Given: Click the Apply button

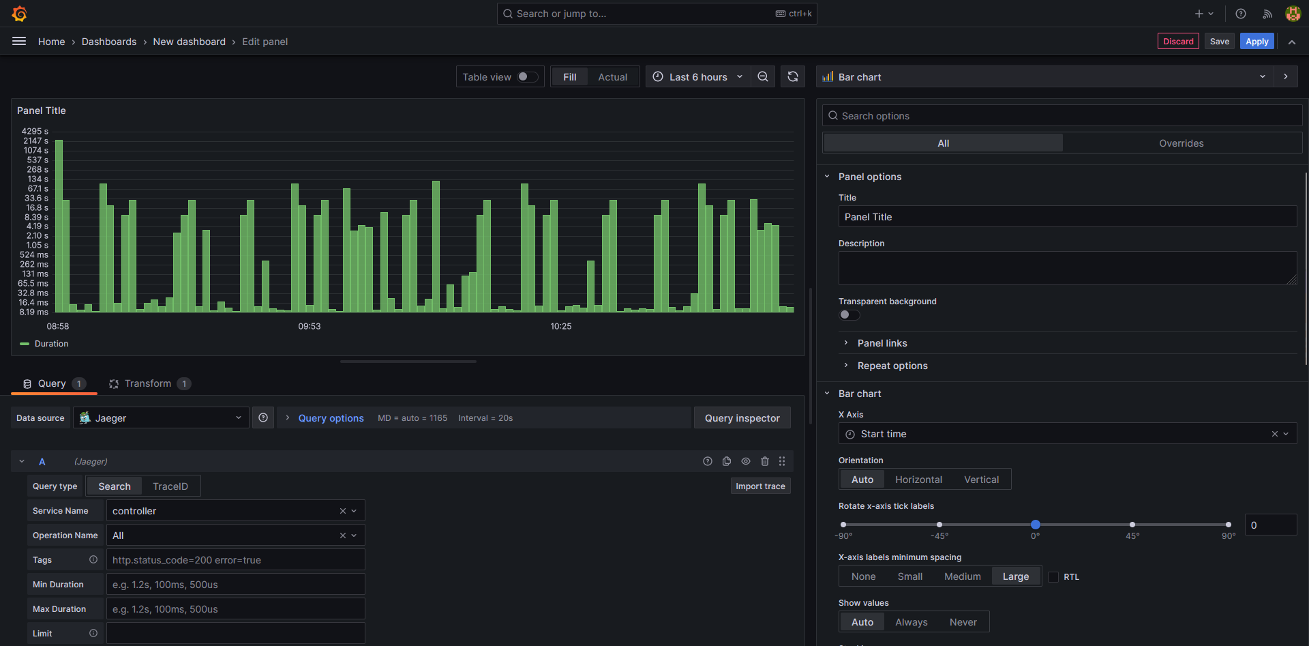Looking at the screenshot, I should 1257,42.
